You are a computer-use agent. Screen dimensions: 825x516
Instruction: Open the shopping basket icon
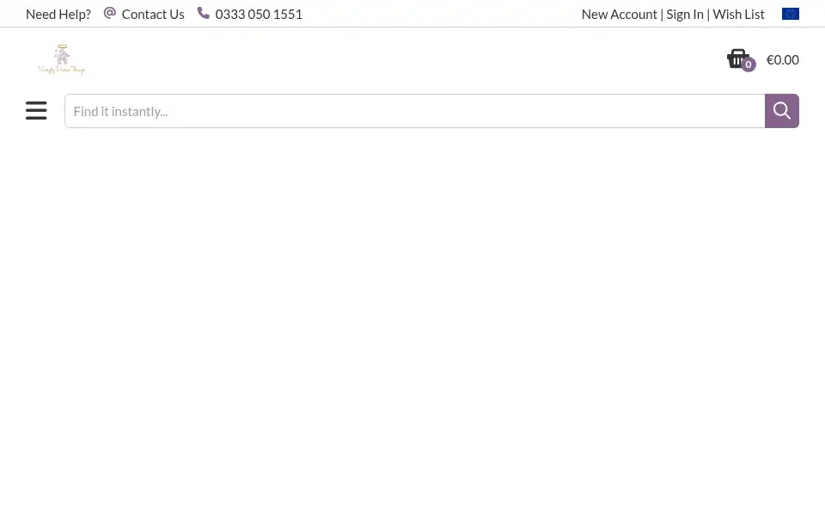tap(737, 58)
